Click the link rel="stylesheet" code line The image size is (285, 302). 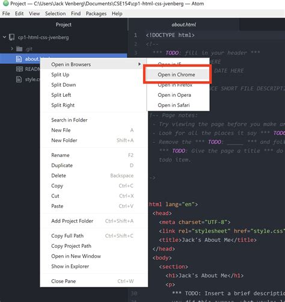tap(222, 231)
